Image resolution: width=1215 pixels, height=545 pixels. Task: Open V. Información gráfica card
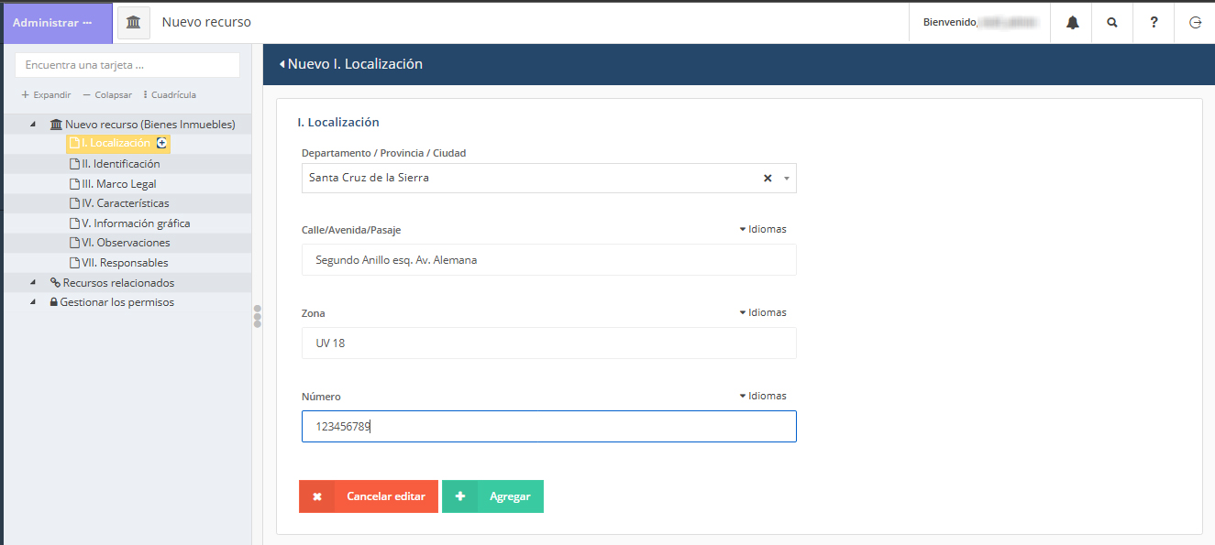[135, 223]
